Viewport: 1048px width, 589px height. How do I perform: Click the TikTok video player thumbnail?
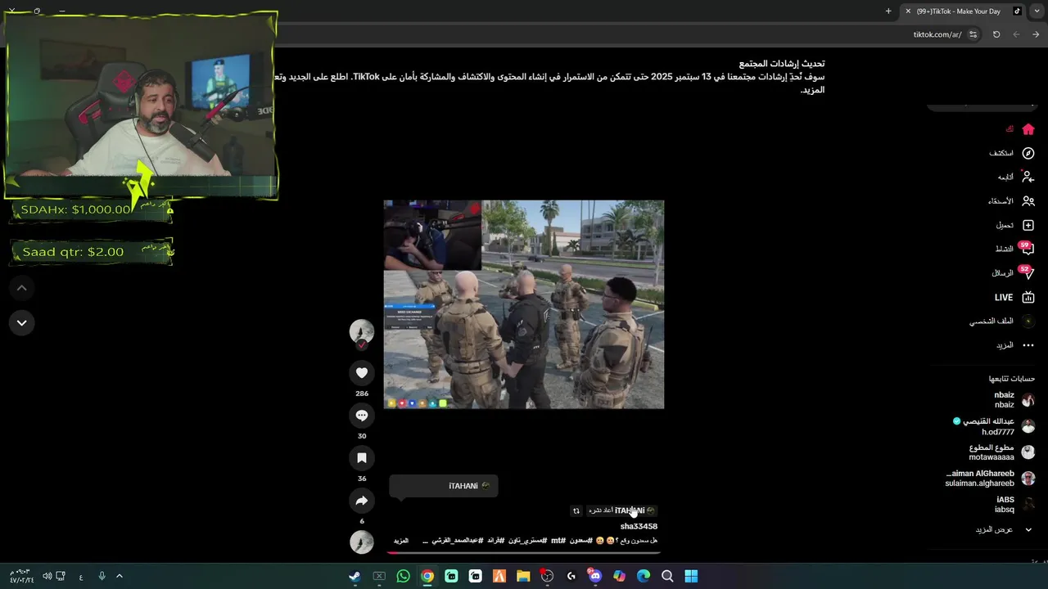(x=524, y=304)
